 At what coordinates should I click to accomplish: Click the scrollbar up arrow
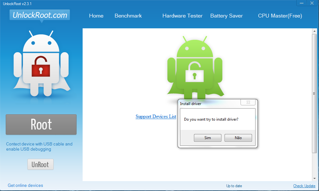pyautogui.click(x=315, y=31)
